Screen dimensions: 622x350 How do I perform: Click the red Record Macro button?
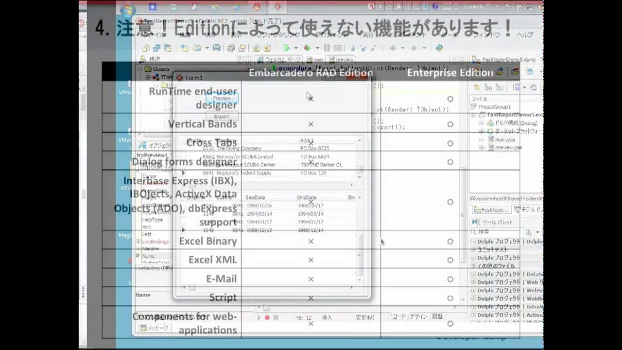point(267,317)
